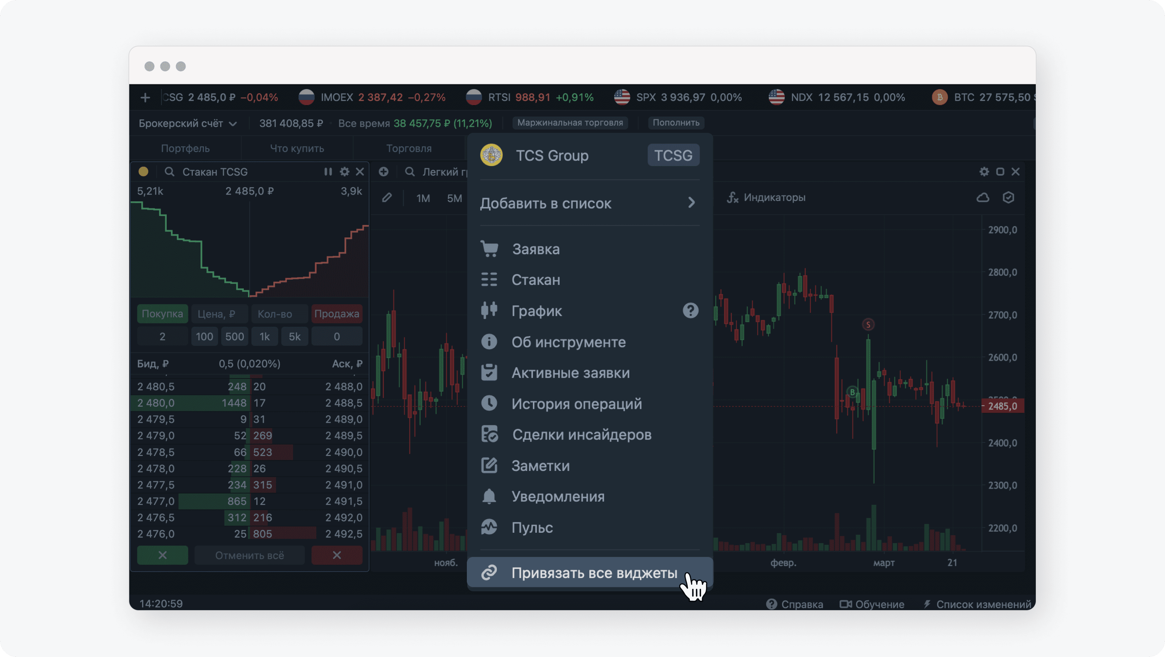Click IMOEX index in ticker bar
Screen dimensions: 1165x657
[x=372, y=97]
